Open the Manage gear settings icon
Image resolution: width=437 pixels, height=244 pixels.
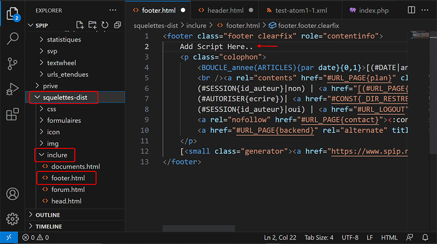pyautogui.click(x=12, y=219)
